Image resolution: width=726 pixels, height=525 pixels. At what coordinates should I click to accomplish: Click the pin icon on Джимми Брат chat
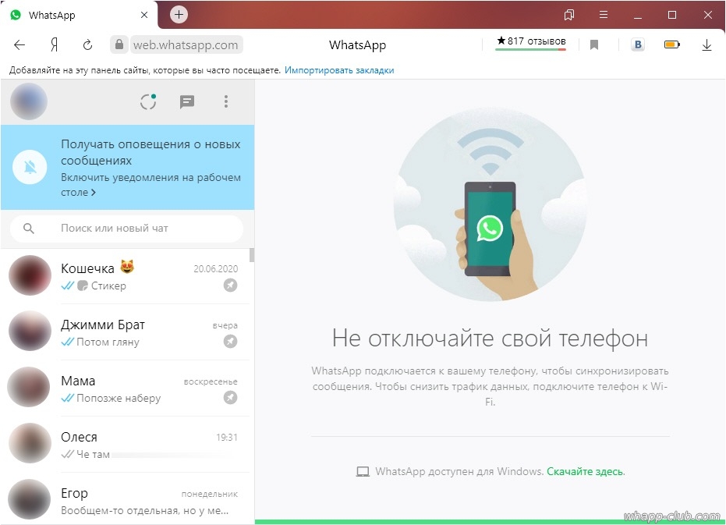[230, 342]
